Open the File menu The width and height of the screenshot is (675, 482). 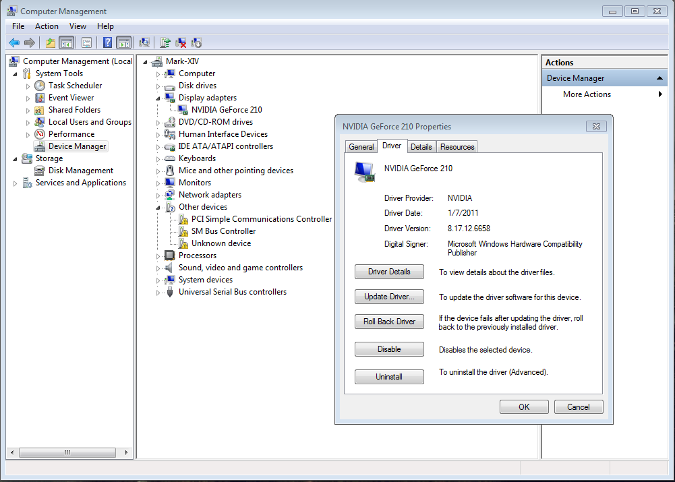click(x=18, y=26)
